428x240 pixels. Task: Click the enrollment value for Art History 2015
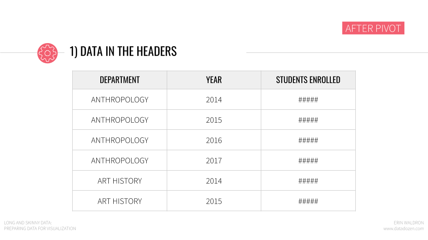tap(308, 201)
